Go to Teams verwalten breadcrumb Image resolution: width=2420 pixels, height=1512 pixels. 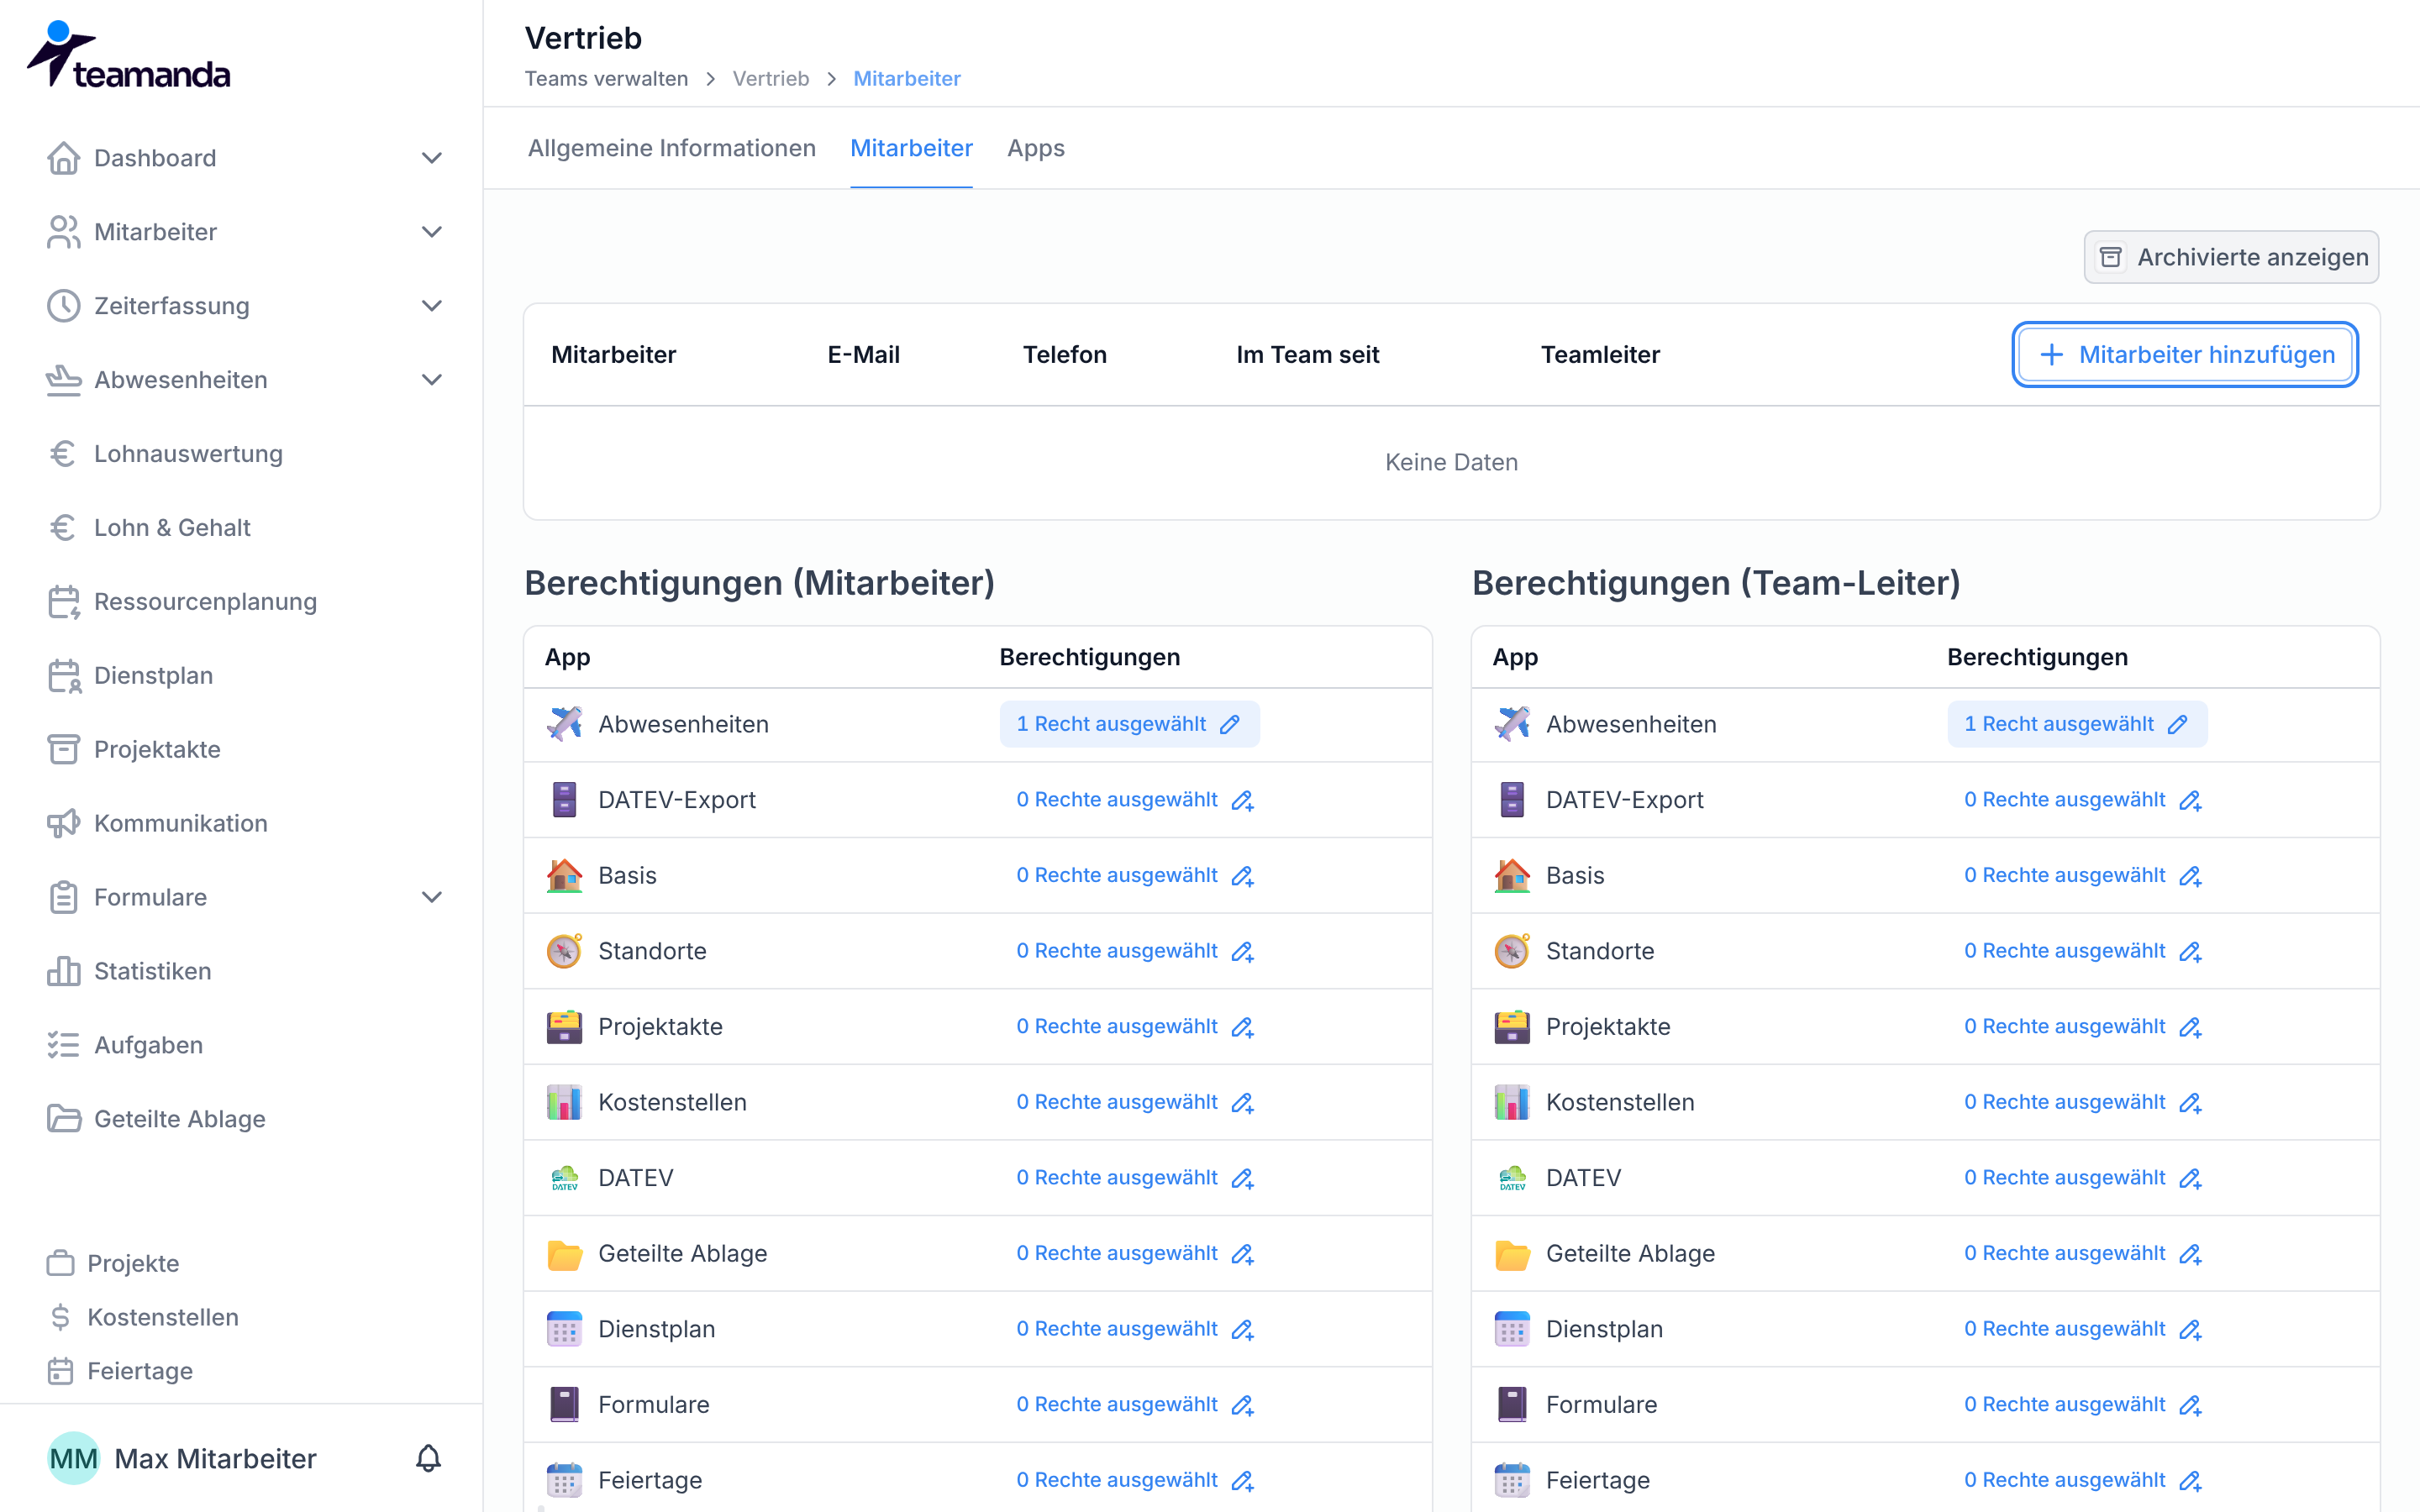pyautogui.click(x=606, y=79)
